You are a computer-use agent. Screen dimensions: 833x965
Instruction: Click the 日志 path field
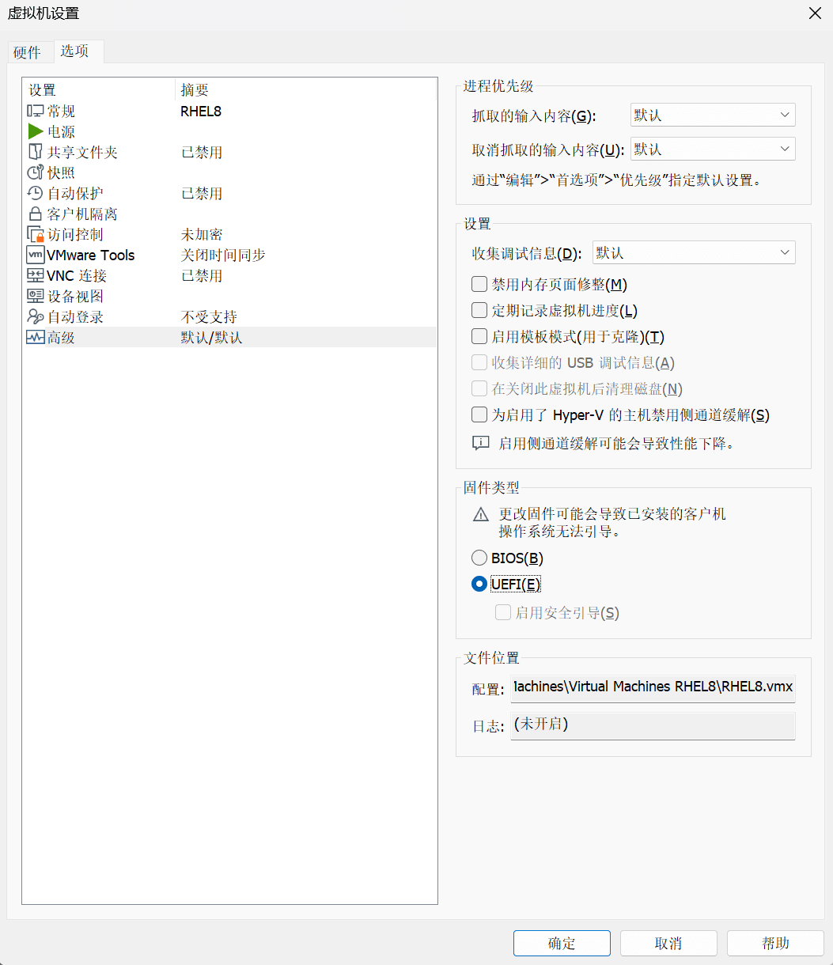click(x=653, y=725)
